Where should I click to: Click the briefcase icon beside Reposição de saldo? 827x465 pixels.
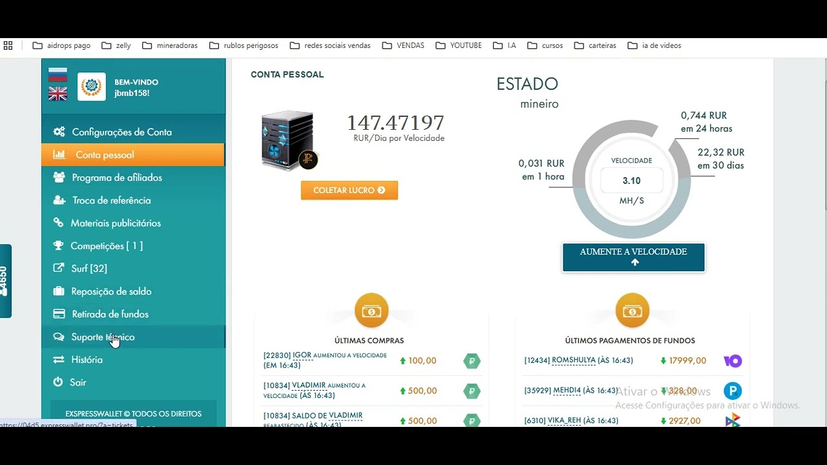tap(59, 291)
